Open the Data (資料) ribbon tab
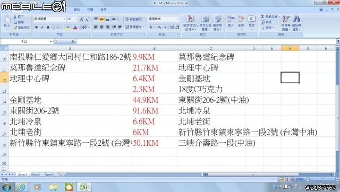The height and width of the screenshot is (192, 340). point(76,10)
